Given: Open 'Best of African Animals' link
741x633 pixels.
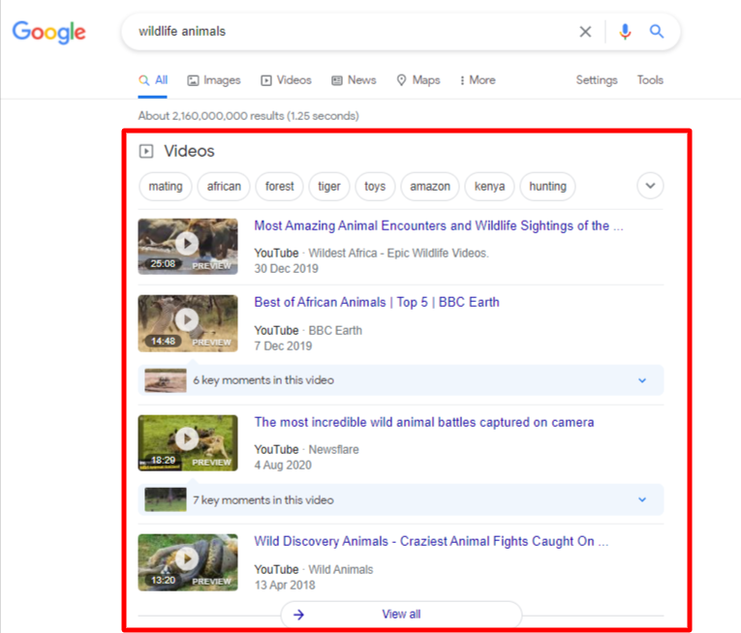Looking at the screenshot, I should pos(377,302).
